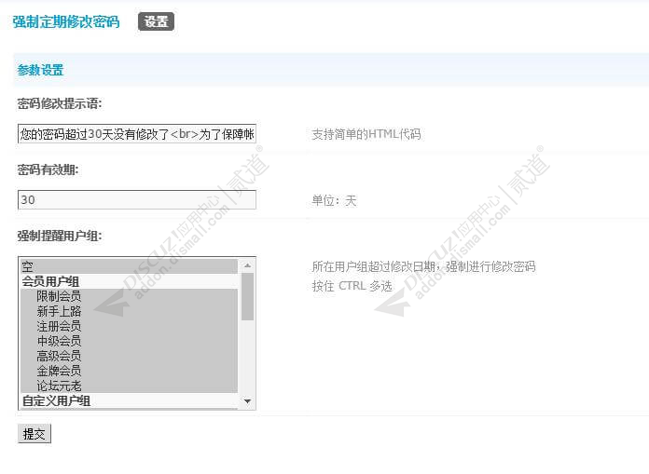The image size is (649, 474).
Task: Click the 自定义用户组 group header
Action: [129, 400]
